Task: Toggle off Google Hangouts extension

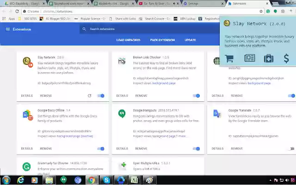Action: (196, 148)
